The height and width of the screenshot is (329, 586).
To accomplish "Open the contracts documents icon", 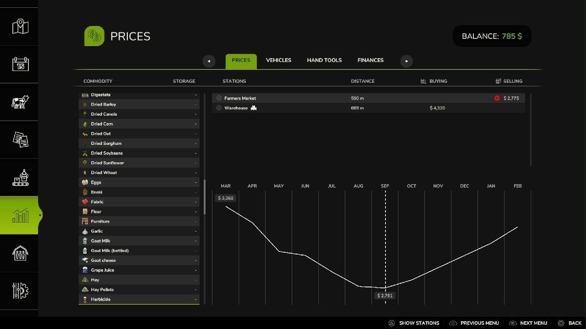I will click(20, 139).
